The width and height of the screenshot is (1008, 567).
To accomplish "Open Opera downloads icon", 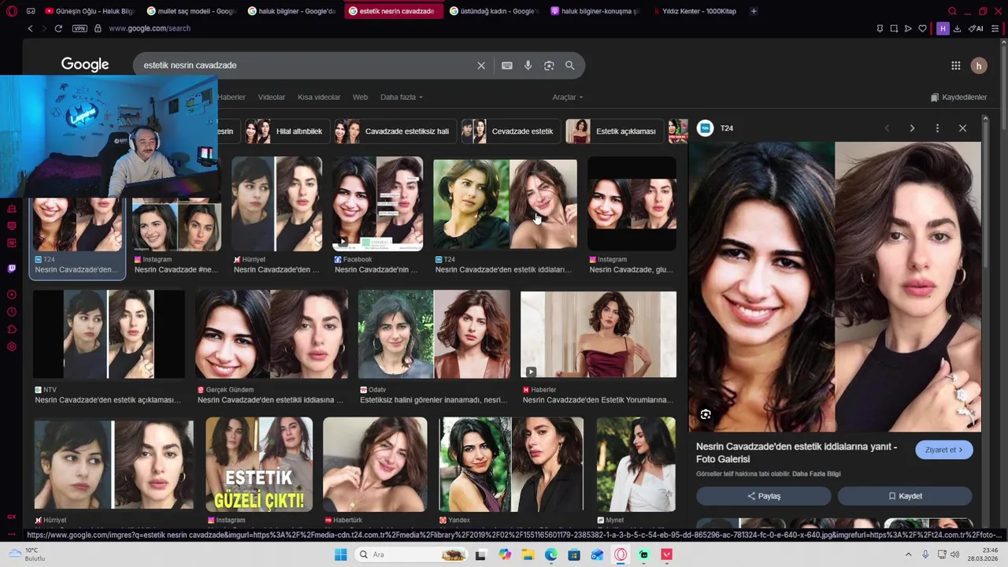I will pos(957,28).
